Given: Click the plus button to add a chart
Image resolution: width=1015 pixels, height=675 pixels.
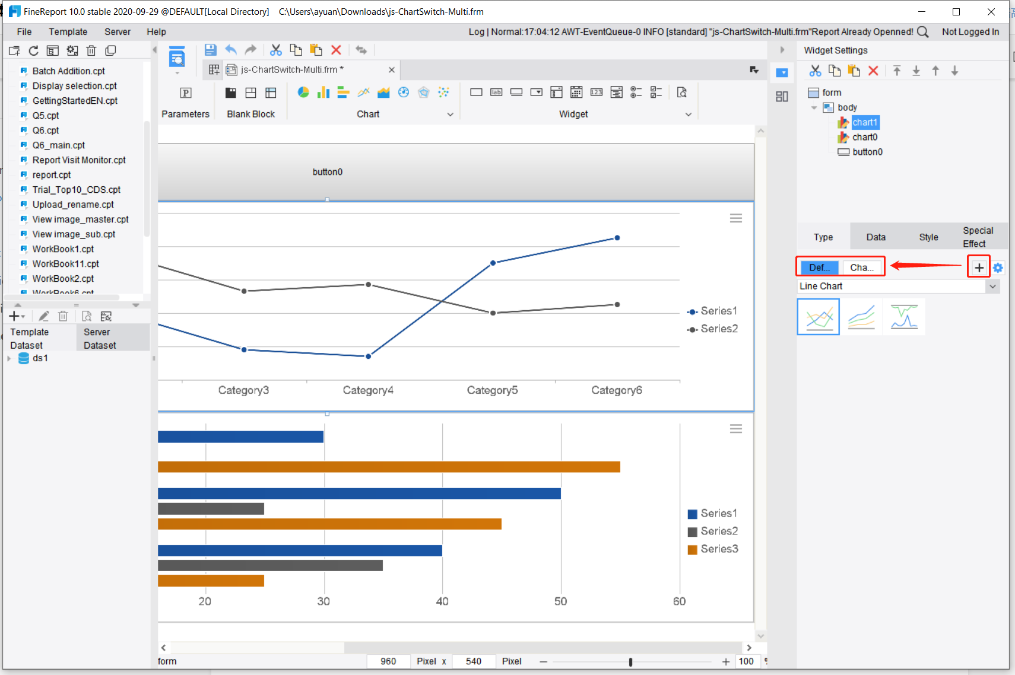Looking at the screenshot, I should click(978, 267).
